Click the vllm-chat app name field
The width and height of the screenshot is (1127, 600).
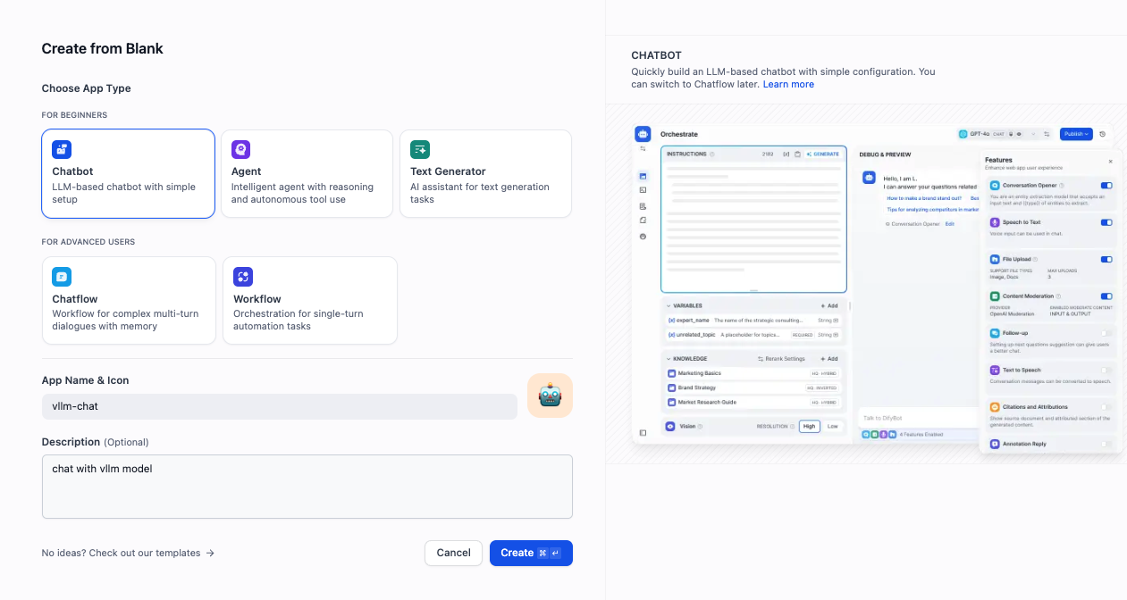[279, 406]
